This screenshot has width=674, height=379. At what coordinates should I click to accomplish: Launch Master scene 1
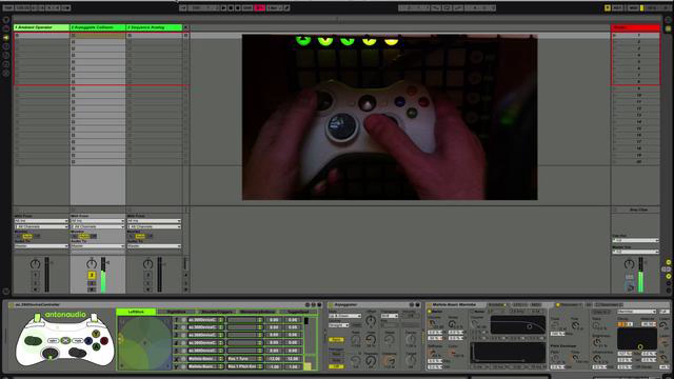pos(614,35)
